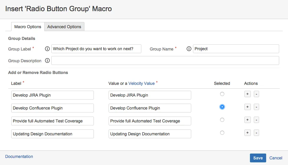Image resolution: width=288 pixels, height=165 pixels.
Task: Click the Selected column header
Action: coord(222,83)
